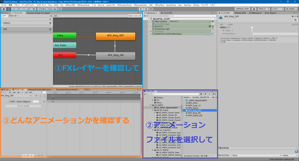Open the Hierarchy create plus dropdown
The image size is (299, 161).
tap(145, 16)
